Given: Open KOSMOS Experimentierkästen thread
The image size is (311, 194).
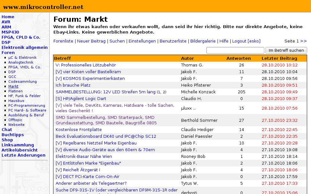Looking at the screenshot, I should [90, 79].
